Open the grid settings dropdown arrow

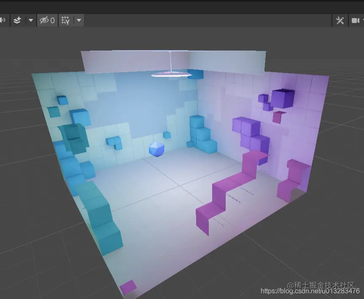[x=79, y=20]
